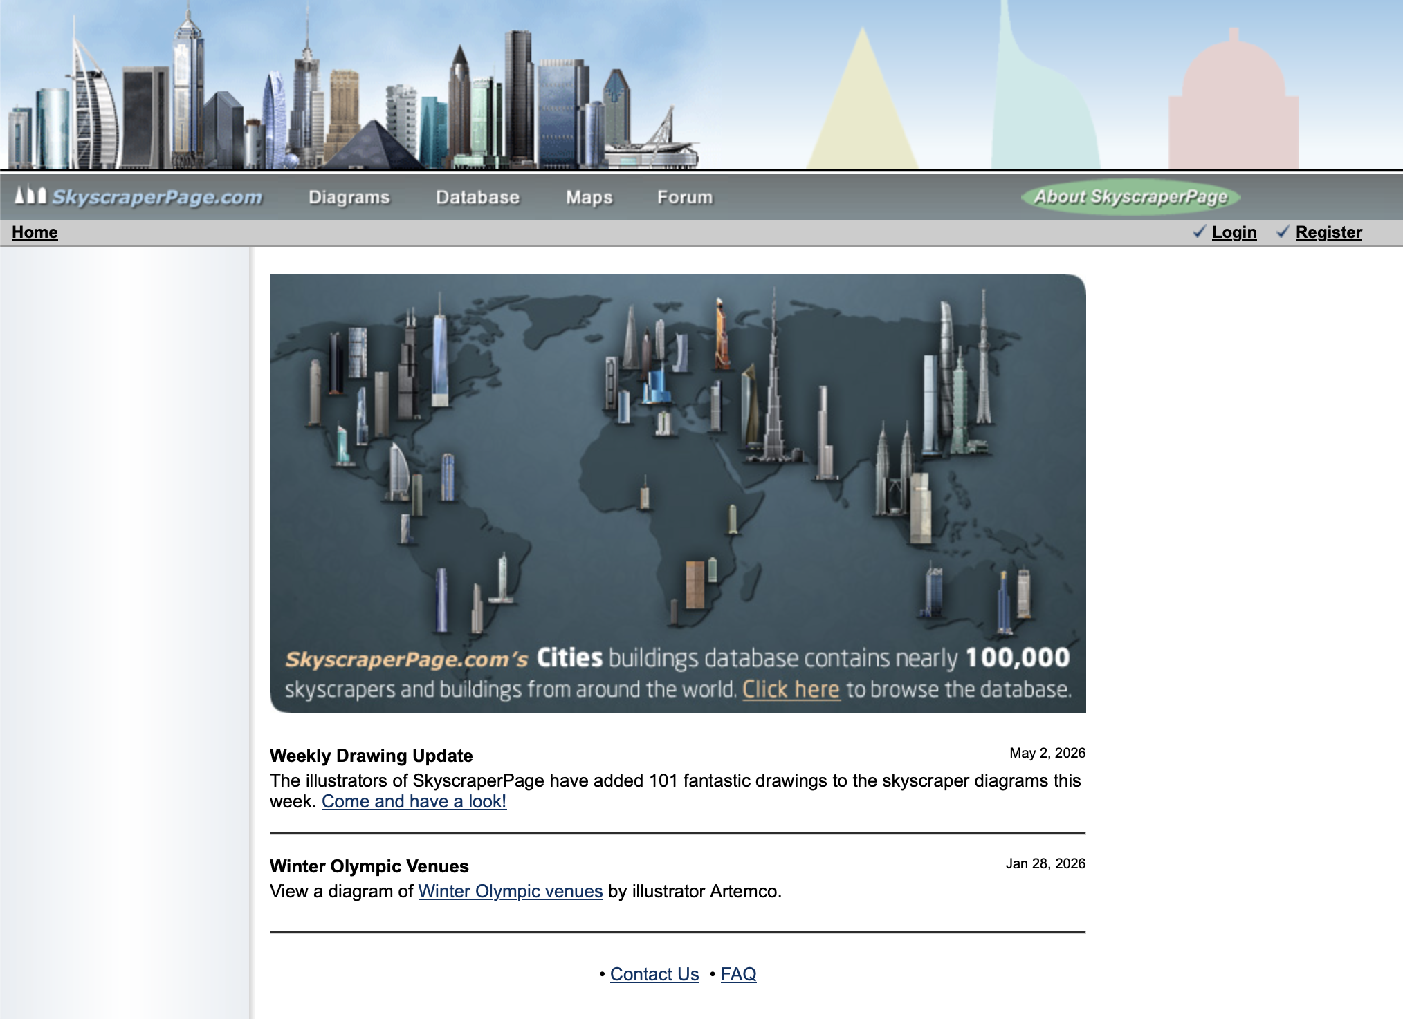Click the skyline illustration in the header banner

coord(353,86)
